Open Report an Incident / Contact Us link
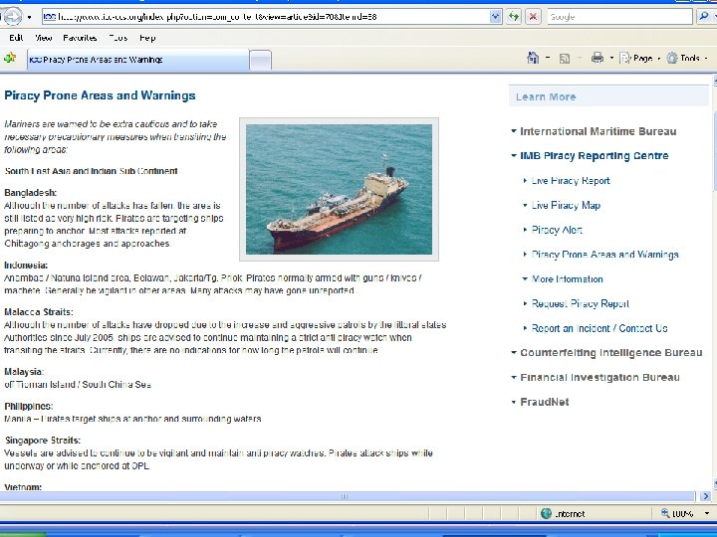The height and width of the screenshot is (537, 717). click(x=599, y=328)
